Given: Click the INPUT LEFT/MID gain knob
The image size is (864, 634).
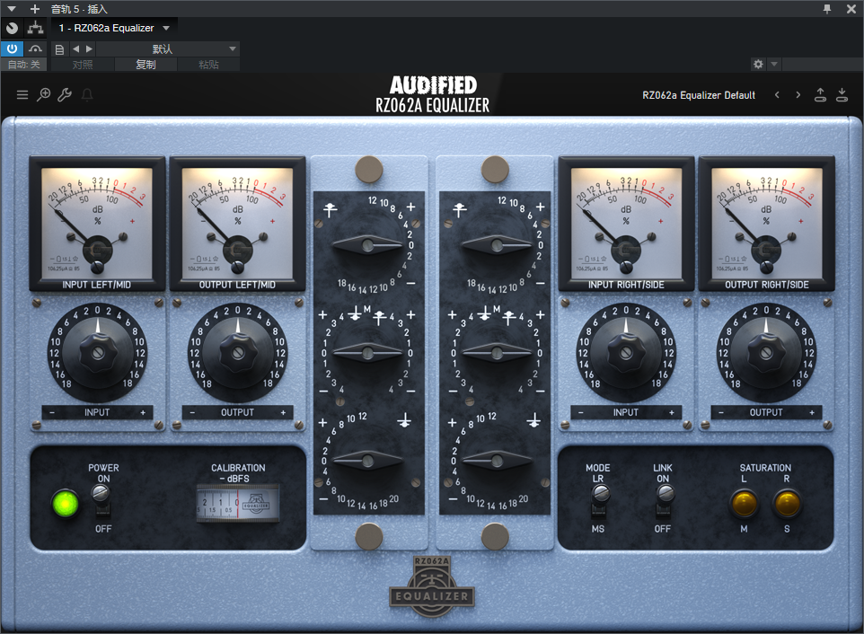Looking at the screenshot, I should [98, 351].
